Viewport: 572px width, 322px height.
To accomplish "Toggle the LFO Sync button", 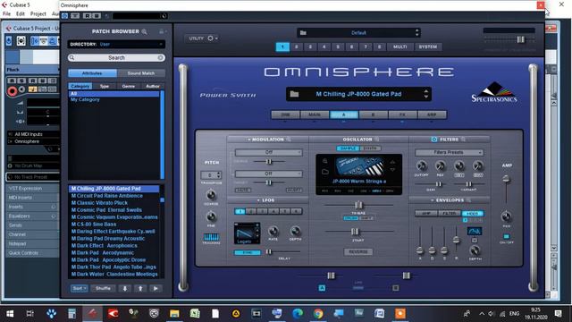I will 248,252.
